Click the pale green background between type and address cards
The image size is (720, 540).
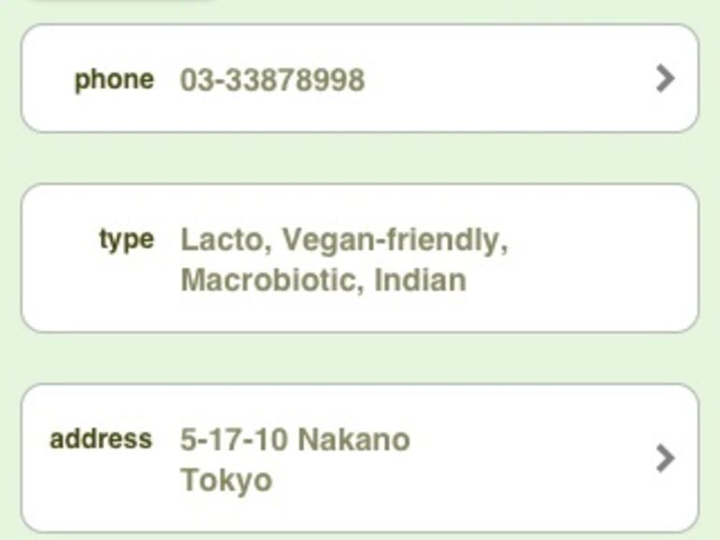coord(360,358)
